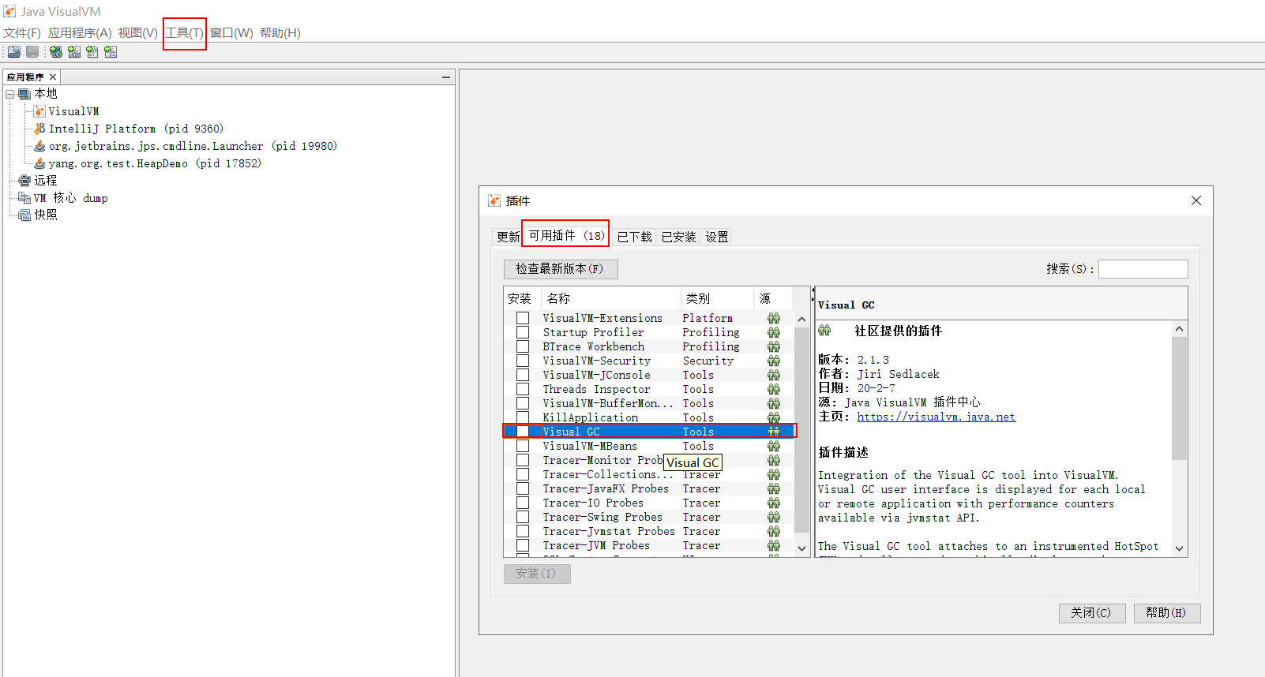Sort plugins by 名称 column header

pos(611,298)
